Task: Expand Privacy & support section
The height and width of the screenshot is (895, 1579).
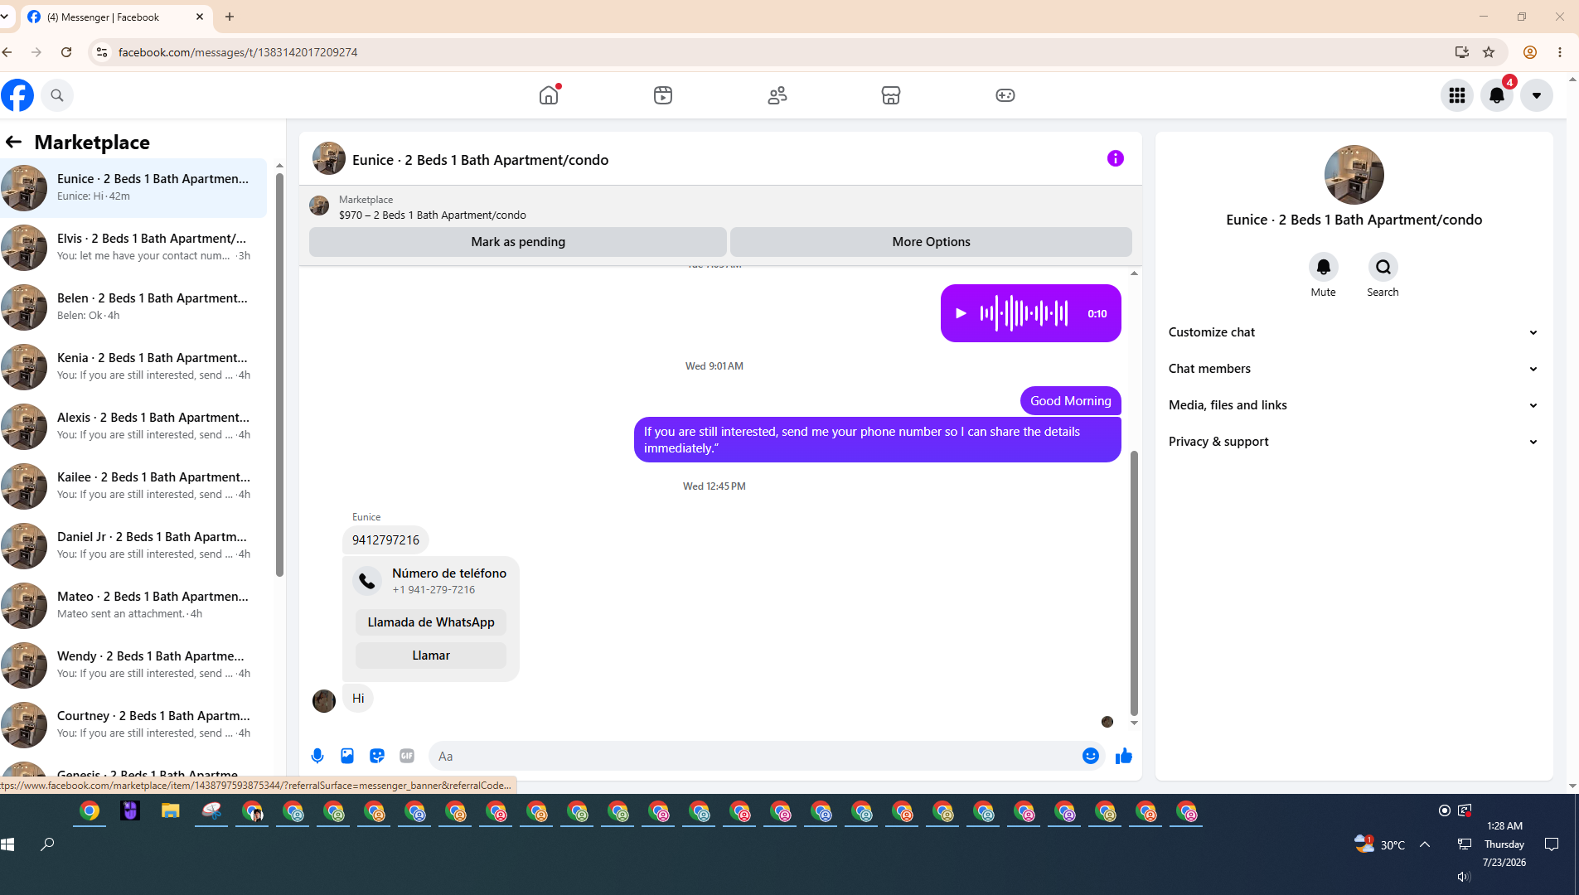Action: tap(1354, 442)
